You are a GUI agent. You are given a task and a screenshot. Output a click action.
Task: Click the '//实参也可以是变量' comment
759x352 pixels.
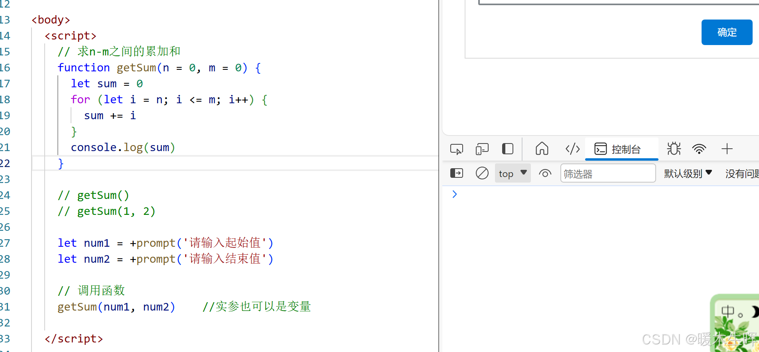tap(256, 307)
